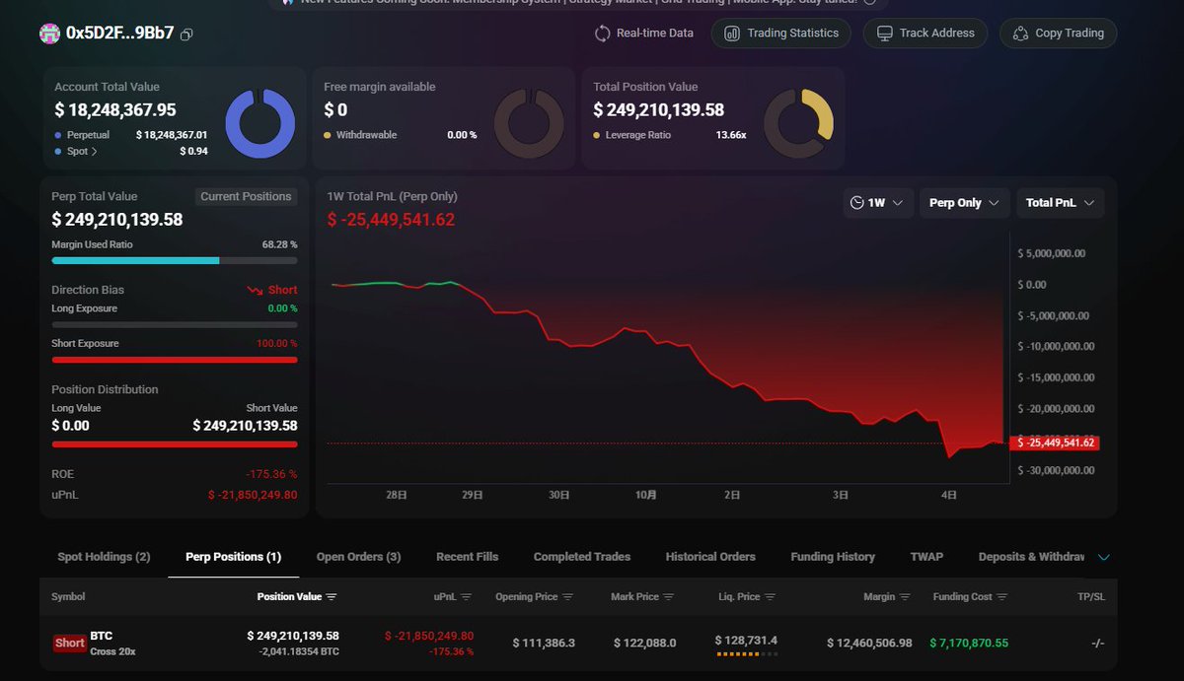Click the Real-time Data refresh icon
1184x681 pixels.
(602, 34)
